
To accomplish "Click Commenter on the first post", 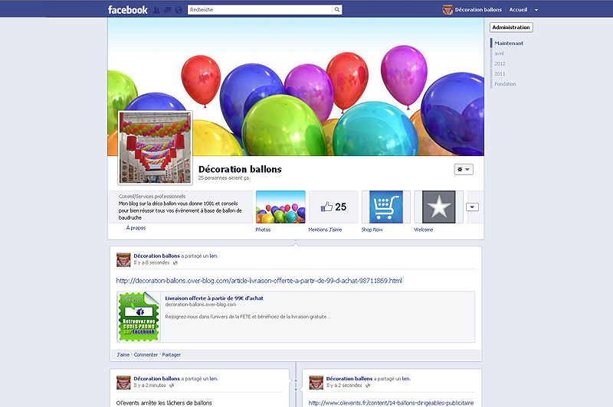I will (x=146, y=355).
